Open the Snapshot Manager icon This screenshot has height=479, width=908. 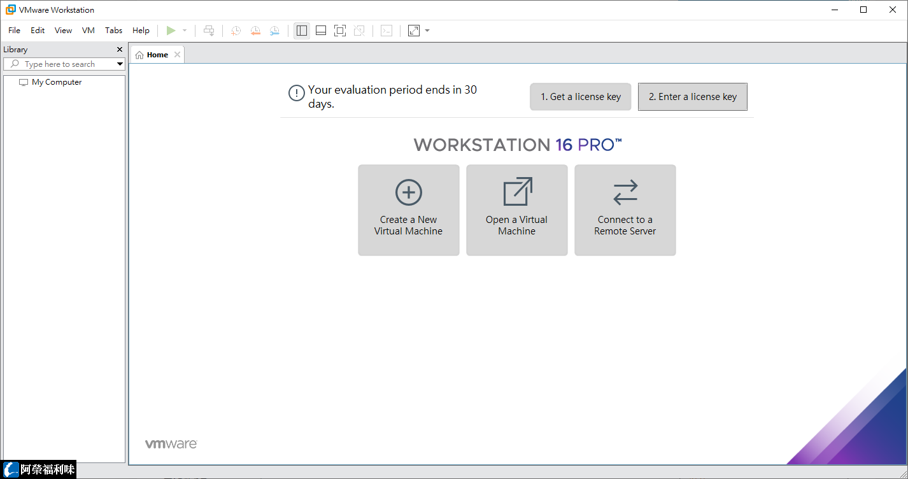tap(274, 30)
